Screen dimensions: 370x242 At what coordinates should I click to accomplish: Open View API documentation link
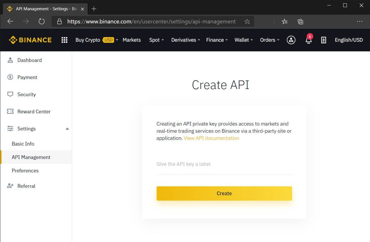click(211, 138)
